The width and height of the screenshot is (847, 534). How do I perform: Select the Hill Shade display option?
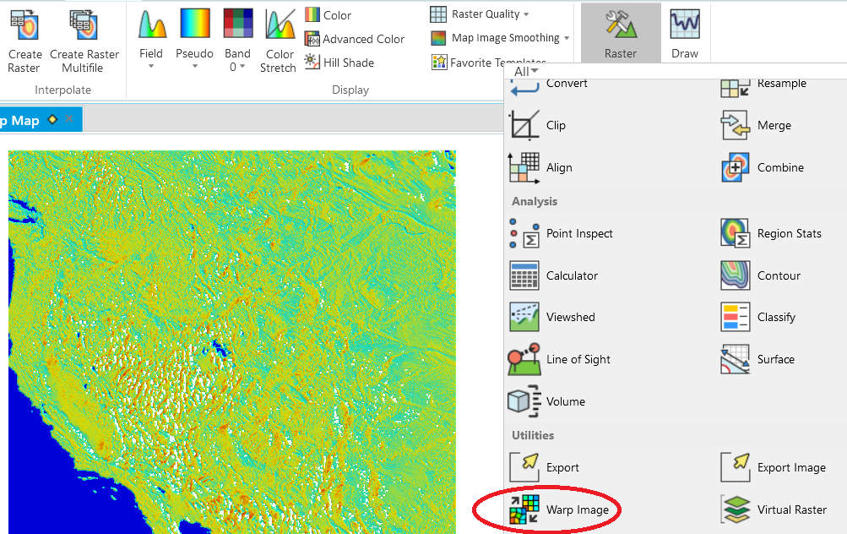click(x=345, y=63)
